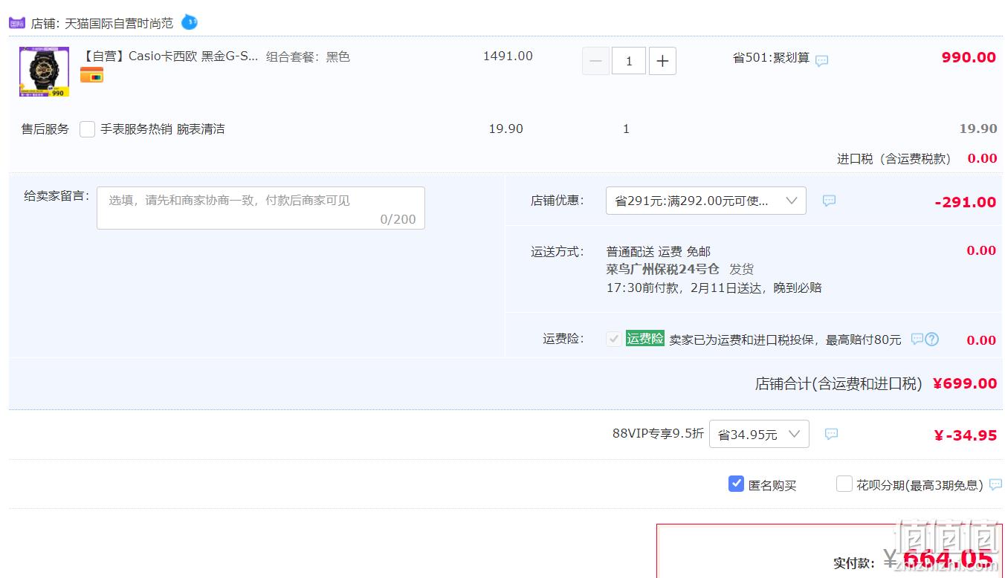This screenshot has height=578, width=1005.
Task: Click the 菜鸟广州保税24号仓 warehouse text
Action: click(663, 269)
